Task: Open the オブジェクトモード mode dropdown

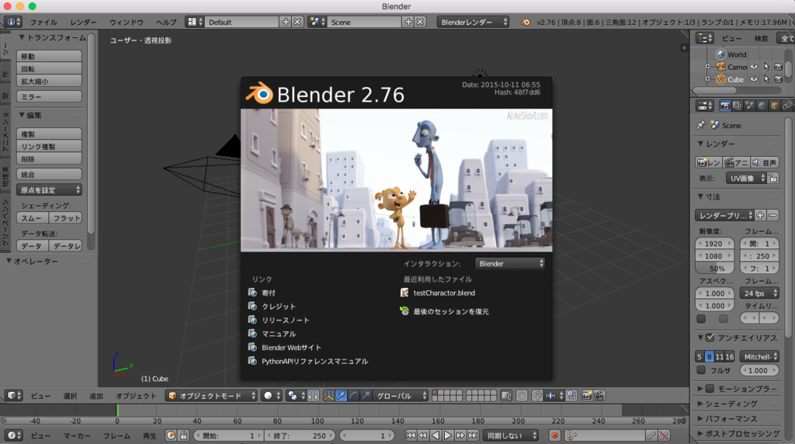Action: click(211, 396)
